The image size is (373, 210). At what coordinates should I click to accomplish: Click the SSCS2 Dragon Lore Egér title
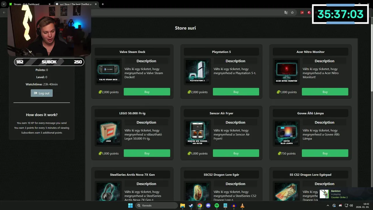221,174
